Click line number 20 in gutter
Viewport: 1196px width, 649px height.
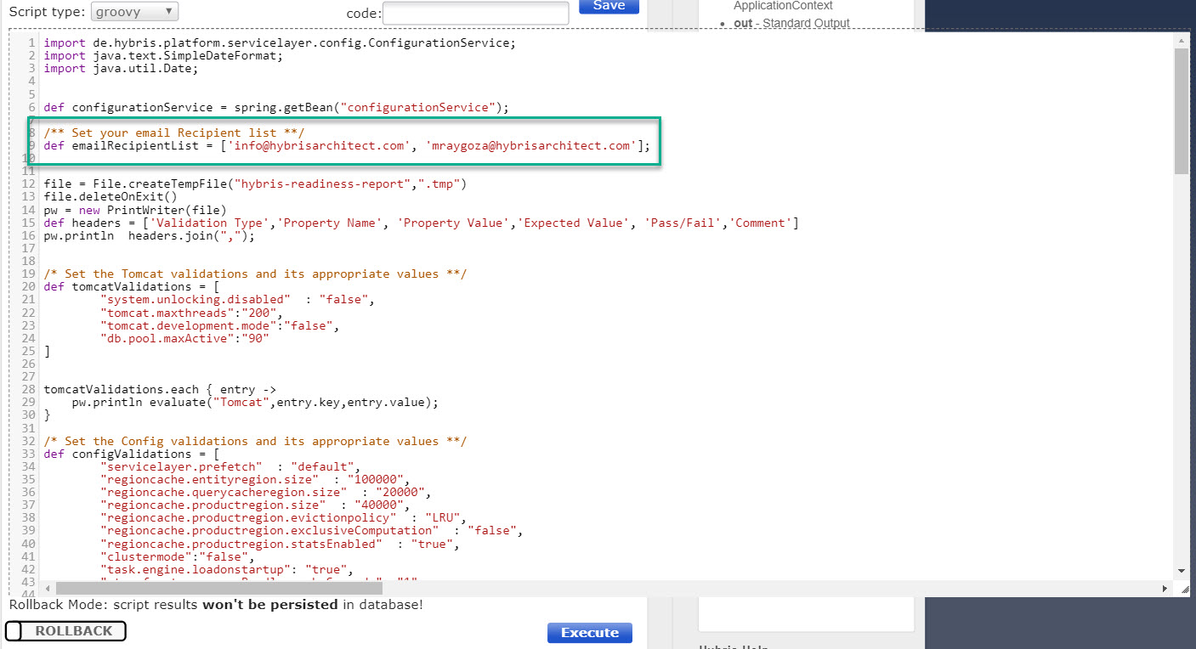coord(29,287)
